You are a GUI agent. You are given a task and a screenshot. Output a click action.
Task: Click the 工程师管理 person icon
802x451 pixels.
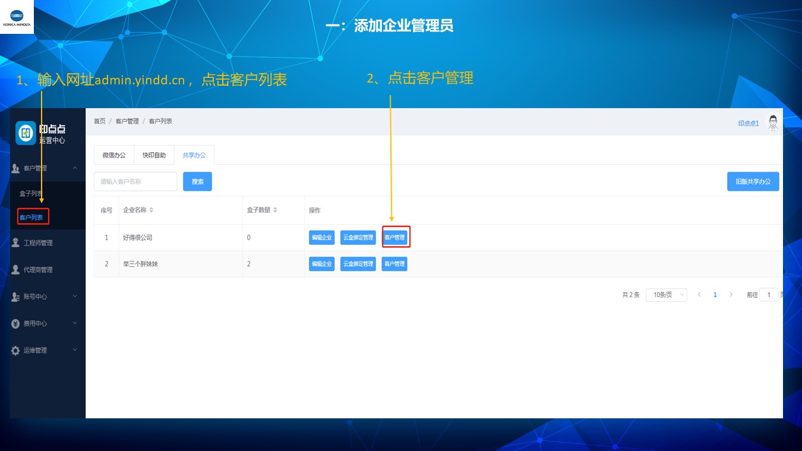click(15, 243)
